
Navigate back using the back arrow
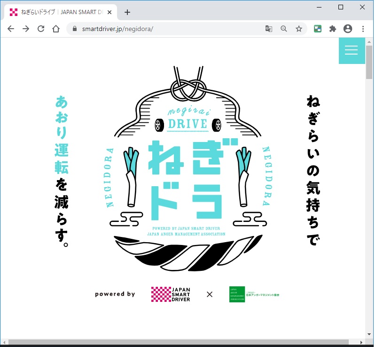pos(11,29)
